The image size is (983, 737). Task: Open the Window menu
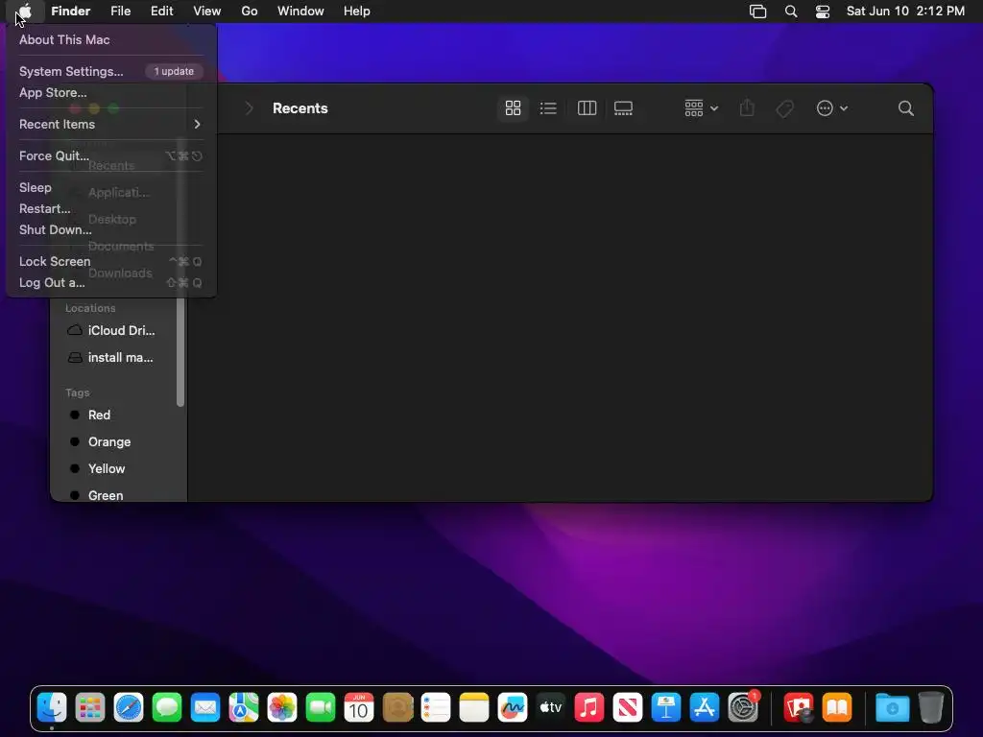(300, 11)
